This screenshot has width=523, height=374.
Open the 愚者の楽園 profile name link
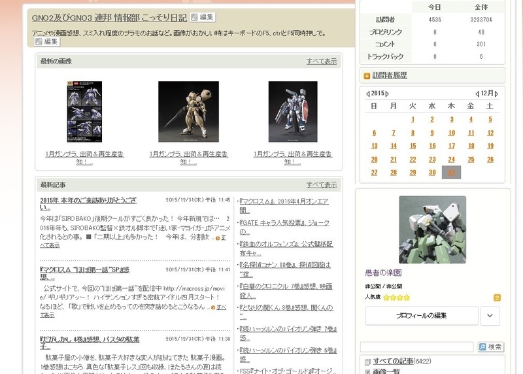click(x=383, y=273)
